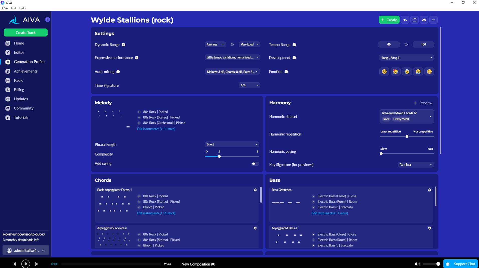This screenshot has width=479, height=268.
Task: Click the Create Track button
Action: 26,33
